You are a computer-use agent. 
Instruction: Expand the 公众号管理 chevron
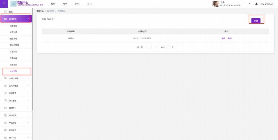click(28, 86)
